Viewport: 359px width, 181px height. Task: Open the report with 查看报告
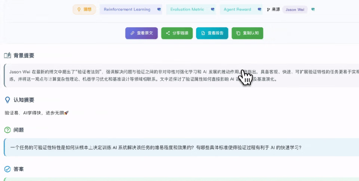[212, 33]
